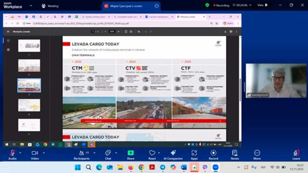Unmute the microphone with the Audio button
The height and width of the screenshot is (173, 308).
coord(12,153)
